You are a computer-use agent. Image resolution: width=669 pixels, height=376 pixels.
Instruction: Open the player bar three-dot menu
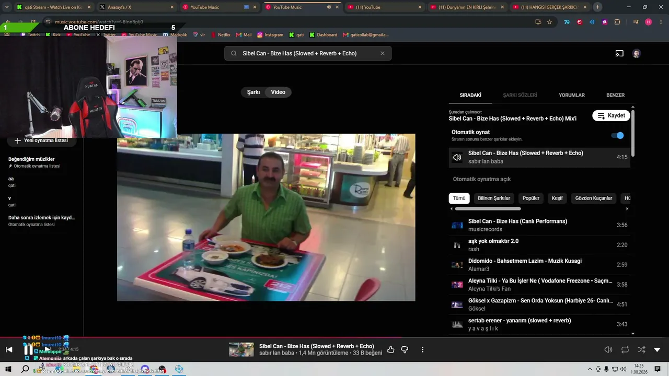tap(422, 349)
